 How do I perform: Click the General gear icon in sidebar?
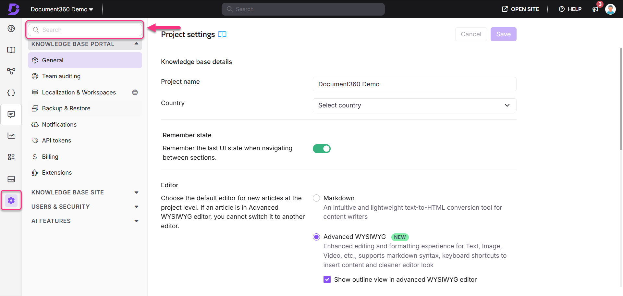[35, 60]
